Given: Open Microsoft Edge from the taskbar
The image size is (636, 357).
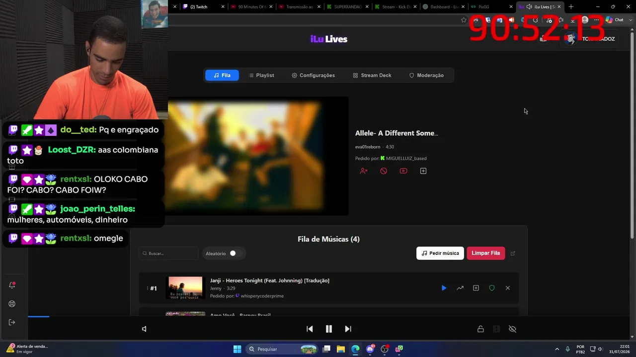Looking at the screenshot, I should pyautogui.click(x=355, y=349).
